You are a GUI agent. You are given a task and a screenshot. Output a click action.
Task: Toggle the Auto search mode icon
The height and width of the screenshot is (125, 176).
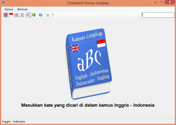29,15
